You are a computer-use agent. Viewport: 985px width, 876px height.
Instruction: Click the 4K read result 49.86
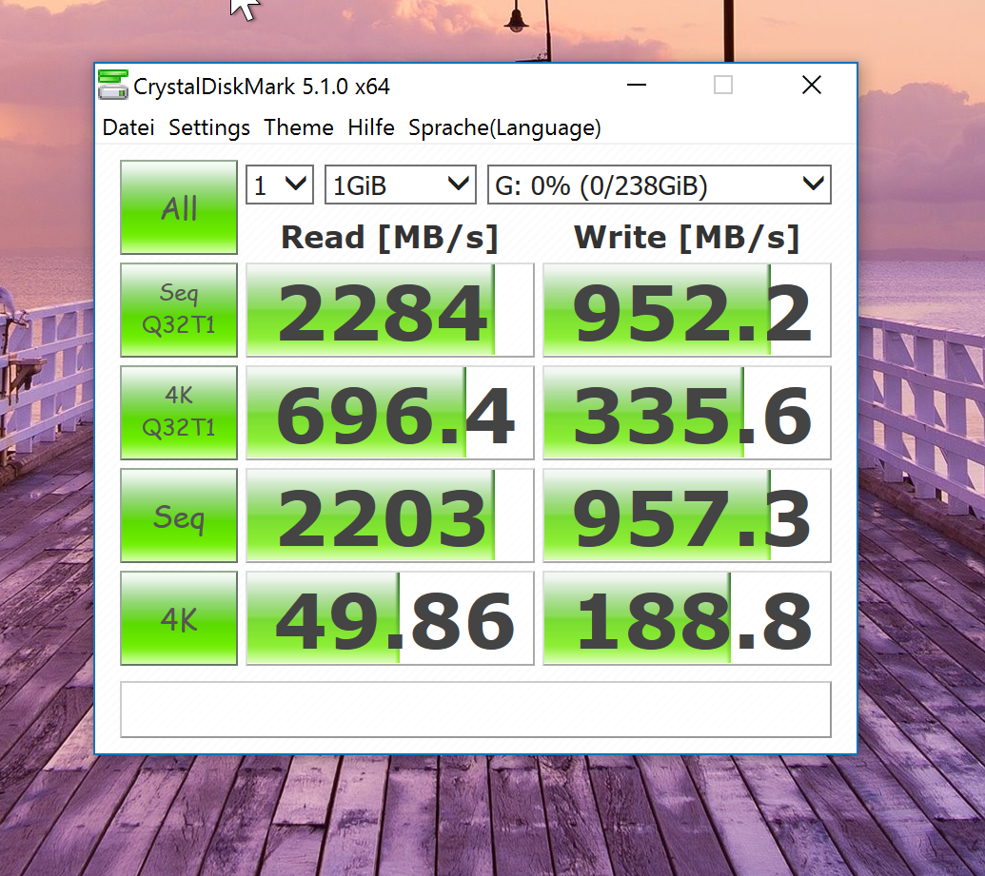coord(390,618)
